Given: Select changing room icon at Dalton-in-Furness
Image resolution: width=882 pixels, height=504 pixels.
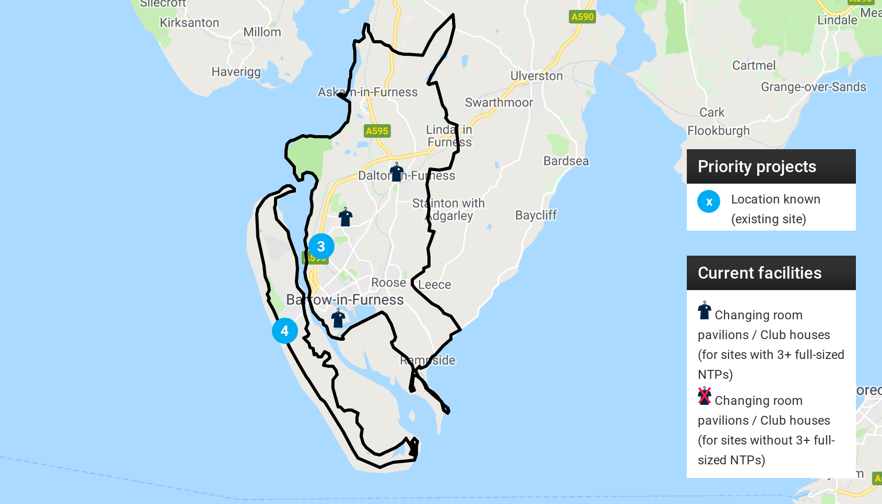Looking at the screenshot, I should pyautogui.click(x=397, y=172).
